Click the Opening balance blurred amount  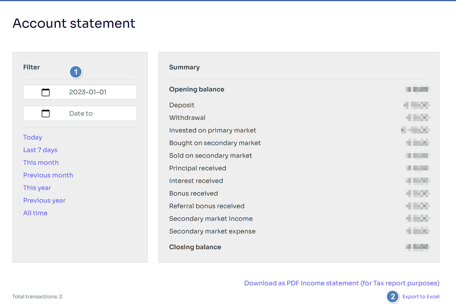coord(418,89)
